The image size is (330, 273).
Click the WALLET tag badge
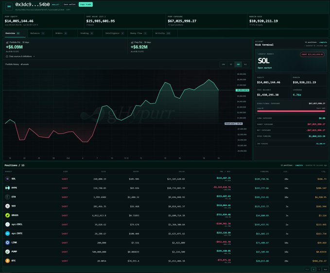click(55, 4)
